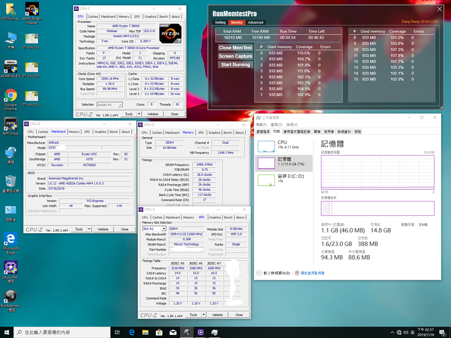Open the volume control in system tray

405,332
